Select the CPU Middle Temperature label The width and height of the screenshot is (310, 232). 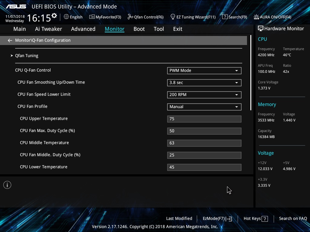point(44,143)
